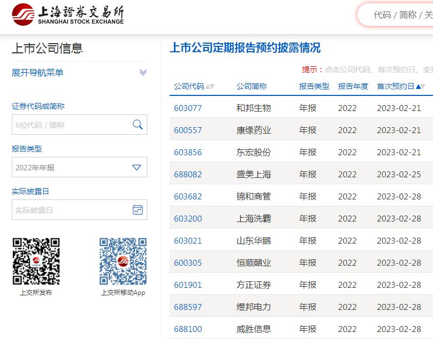Open company code 601901 方正证券
433x339 pixels.
188,285
